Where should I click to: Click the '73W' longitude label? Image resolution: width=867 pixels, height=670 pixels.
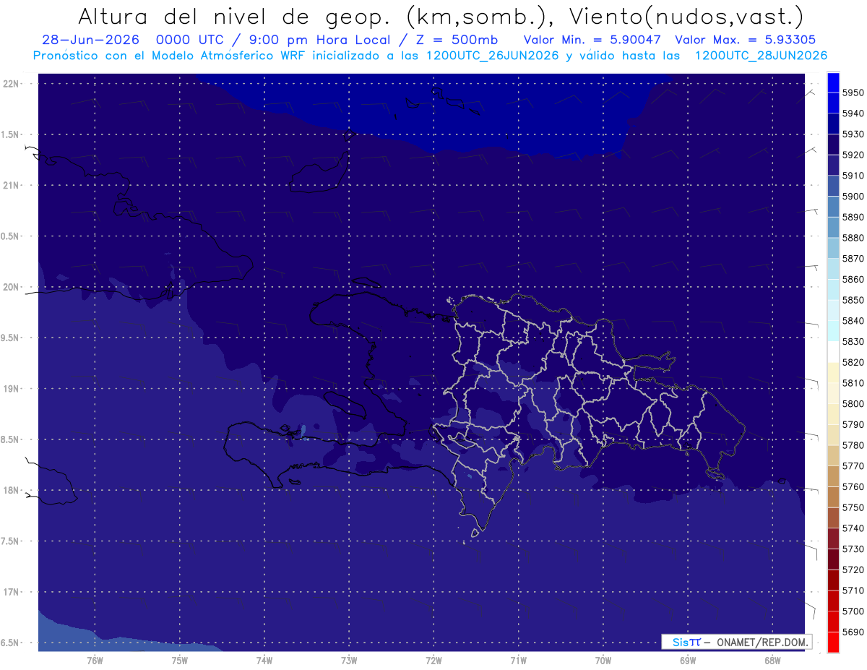349,660
